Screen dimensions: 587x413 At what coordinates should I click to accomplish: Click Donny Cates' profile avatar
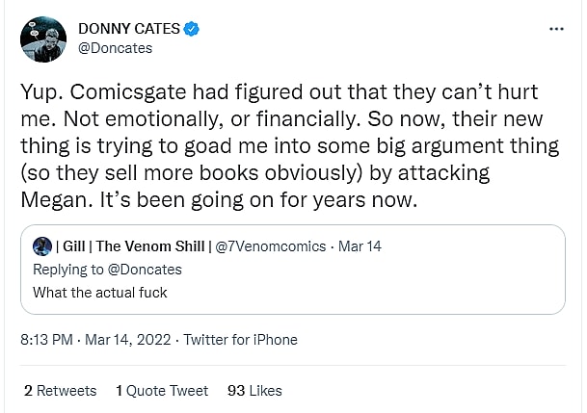click(x=43, y=39)
